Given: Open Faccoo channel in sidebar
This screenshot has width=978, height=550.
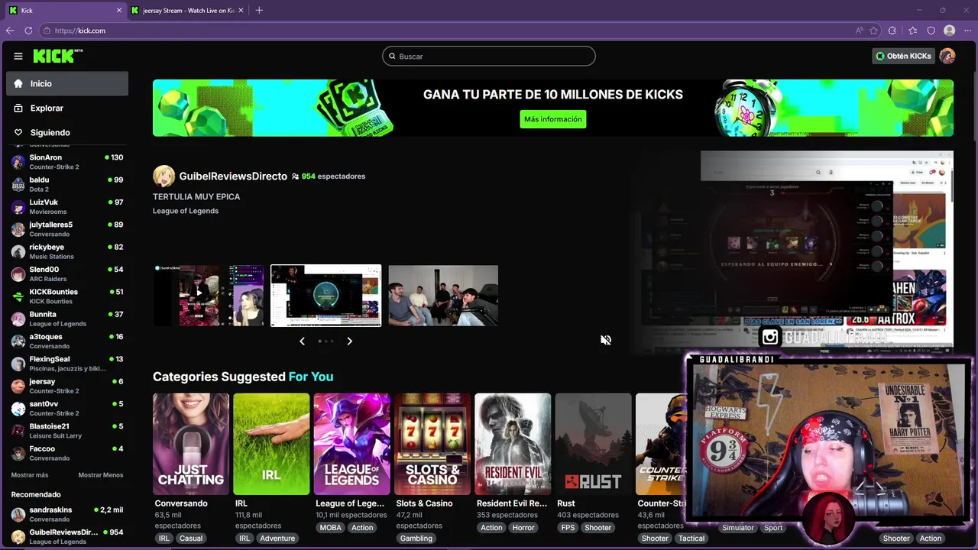Looking at the screenshot, I should point(67,453).
